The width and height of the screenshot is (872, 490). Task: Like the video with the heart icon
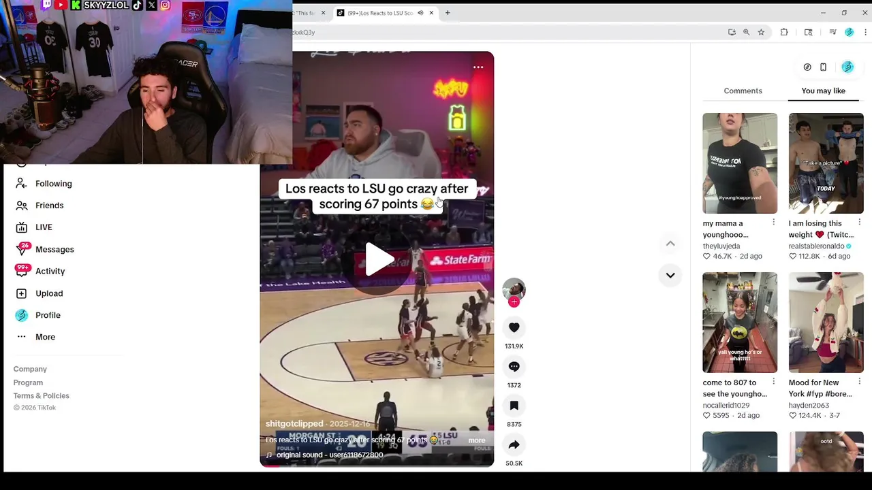pos(514,327)
